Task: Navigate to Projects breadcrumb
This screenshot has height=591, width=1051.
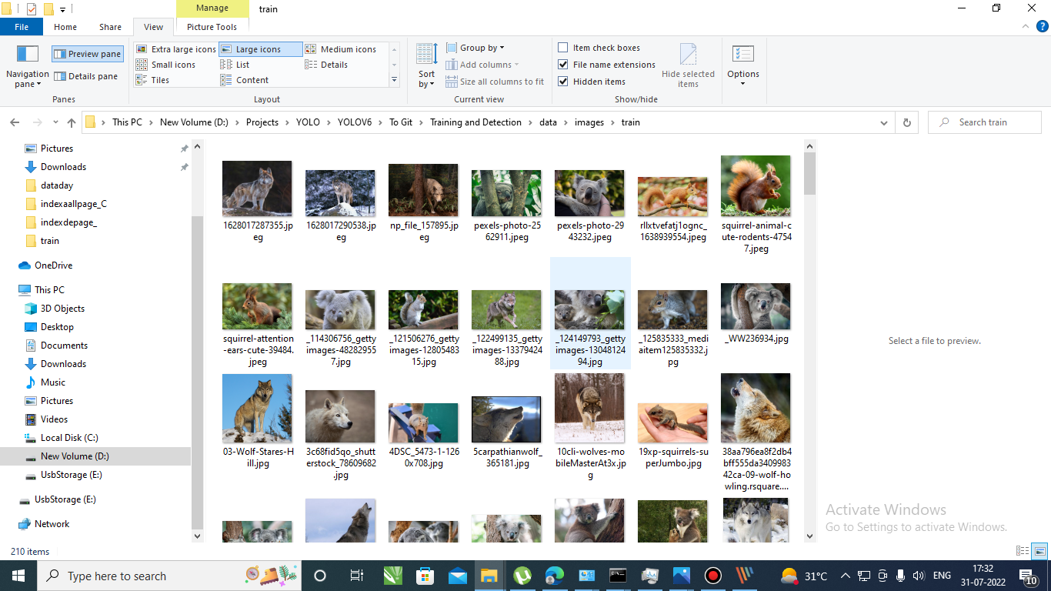Action: (262, 122)
